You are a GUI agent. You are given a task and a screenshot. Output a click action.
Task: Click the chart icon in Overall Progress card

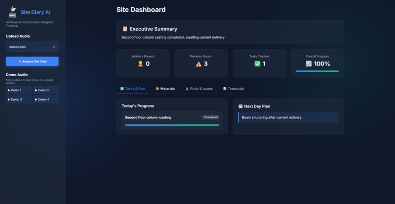pyautogui.click(x=309, y=64)
